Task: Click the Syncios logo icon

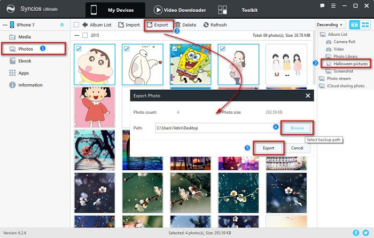Action: (x=11, y=9)
